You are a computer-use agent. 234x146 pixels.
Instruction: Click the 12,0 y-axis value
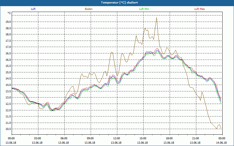pos(8,110)
